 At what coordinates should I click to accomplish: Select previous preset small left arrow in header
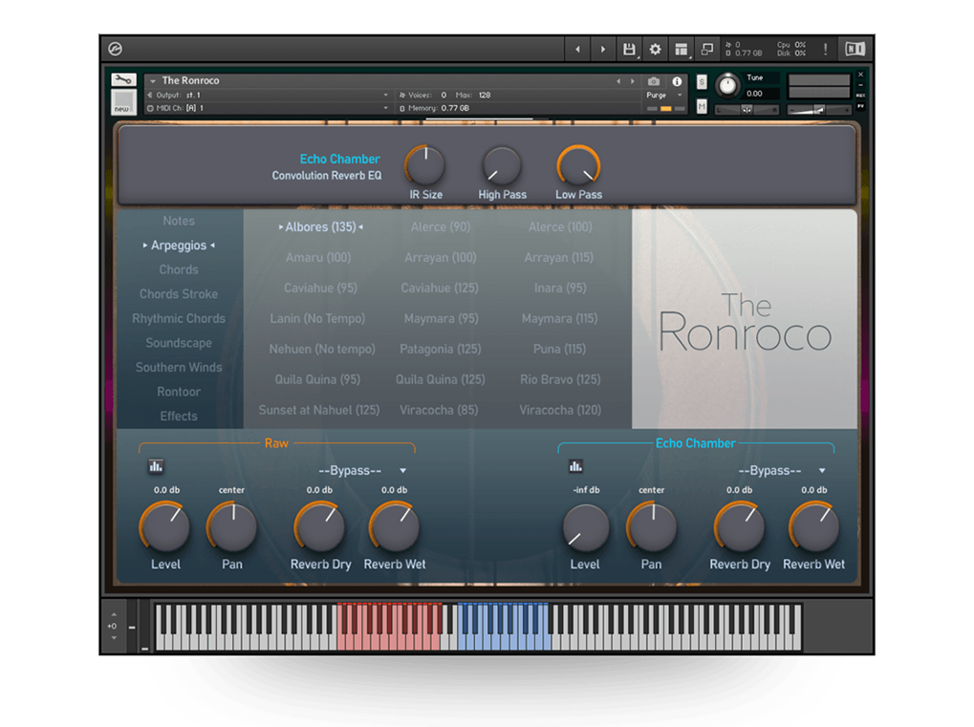coord(618,81)
